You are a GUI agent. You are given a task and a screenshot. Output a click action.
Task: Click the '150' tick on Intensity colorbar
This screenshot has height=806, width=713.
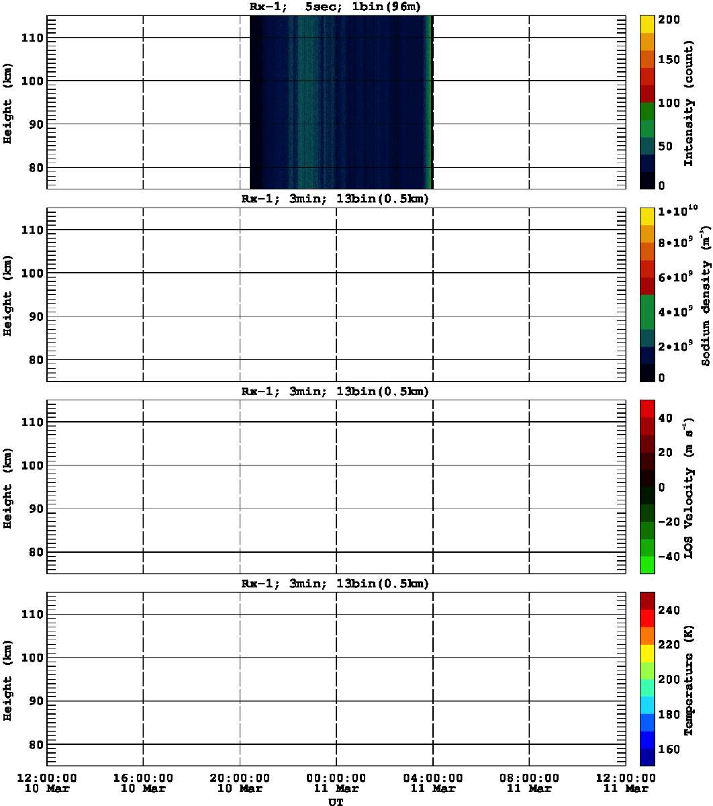[x=669, y=60]
